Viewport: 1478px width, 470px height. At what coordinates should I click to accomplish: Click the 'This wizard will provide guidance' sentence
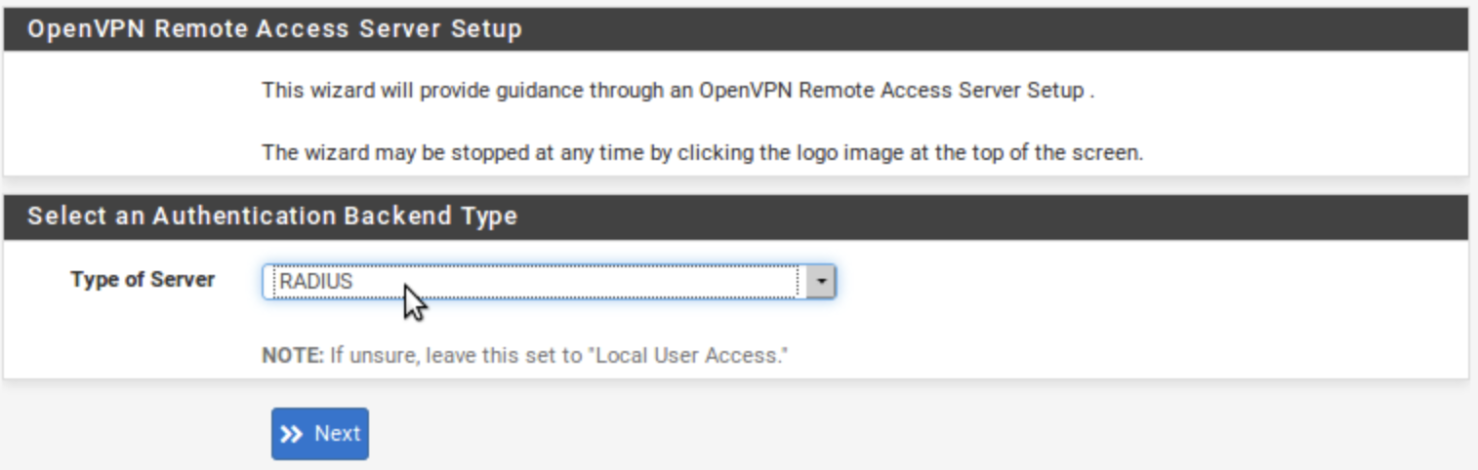pos(678,91)
